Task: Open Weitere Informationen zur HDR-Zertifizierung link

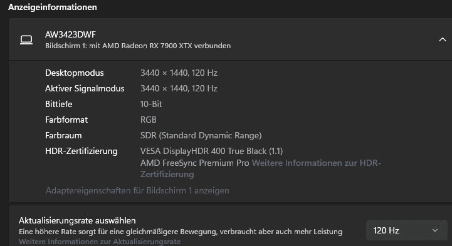Action: (261, 168)
